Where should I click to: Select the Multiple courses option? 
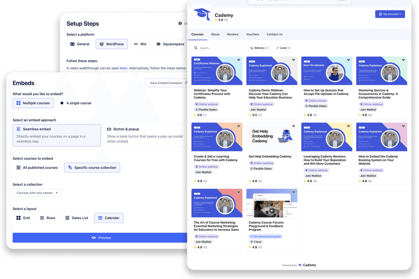point(33,103)
